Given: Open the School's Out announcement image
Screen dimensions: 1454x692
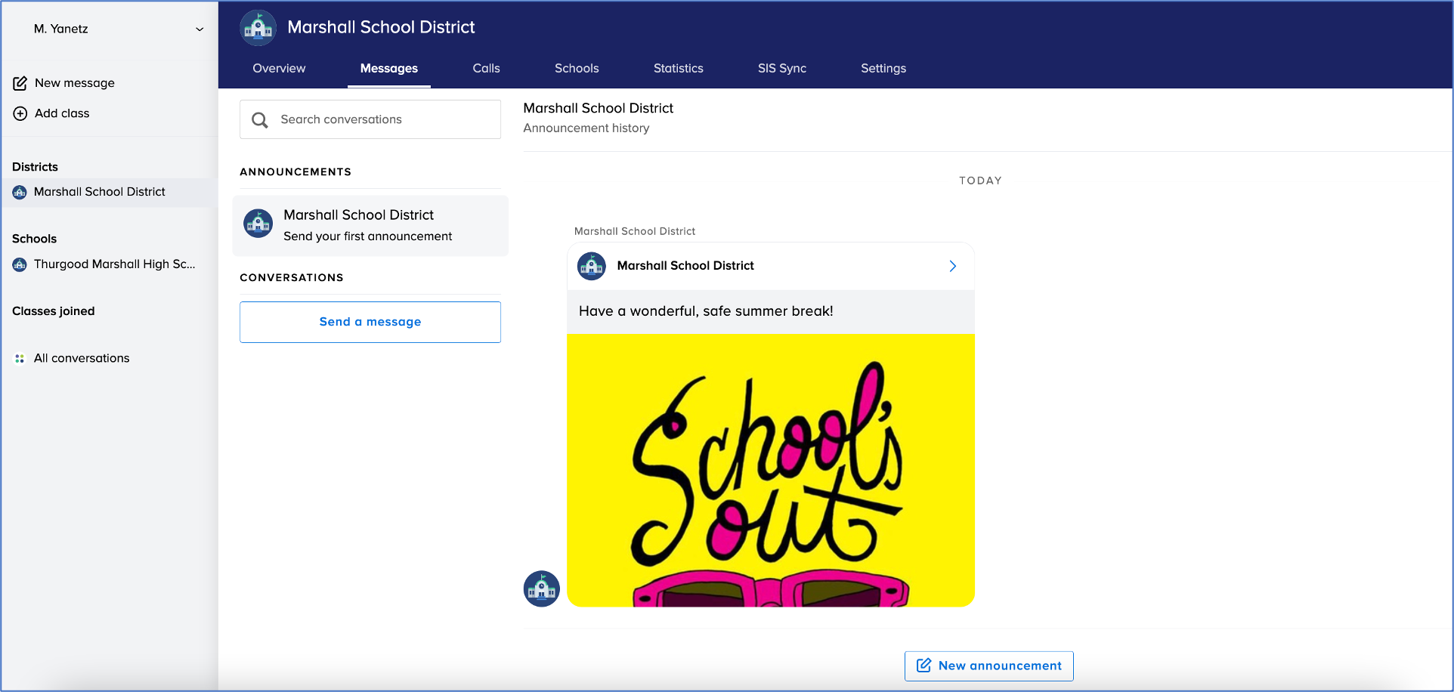Looking at the screenshot, I should pyautogui.click(x=770, y=470).
